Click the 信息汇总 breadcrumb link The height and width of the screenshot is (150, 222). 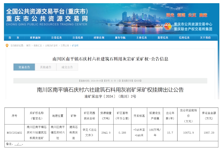point(38,46)
